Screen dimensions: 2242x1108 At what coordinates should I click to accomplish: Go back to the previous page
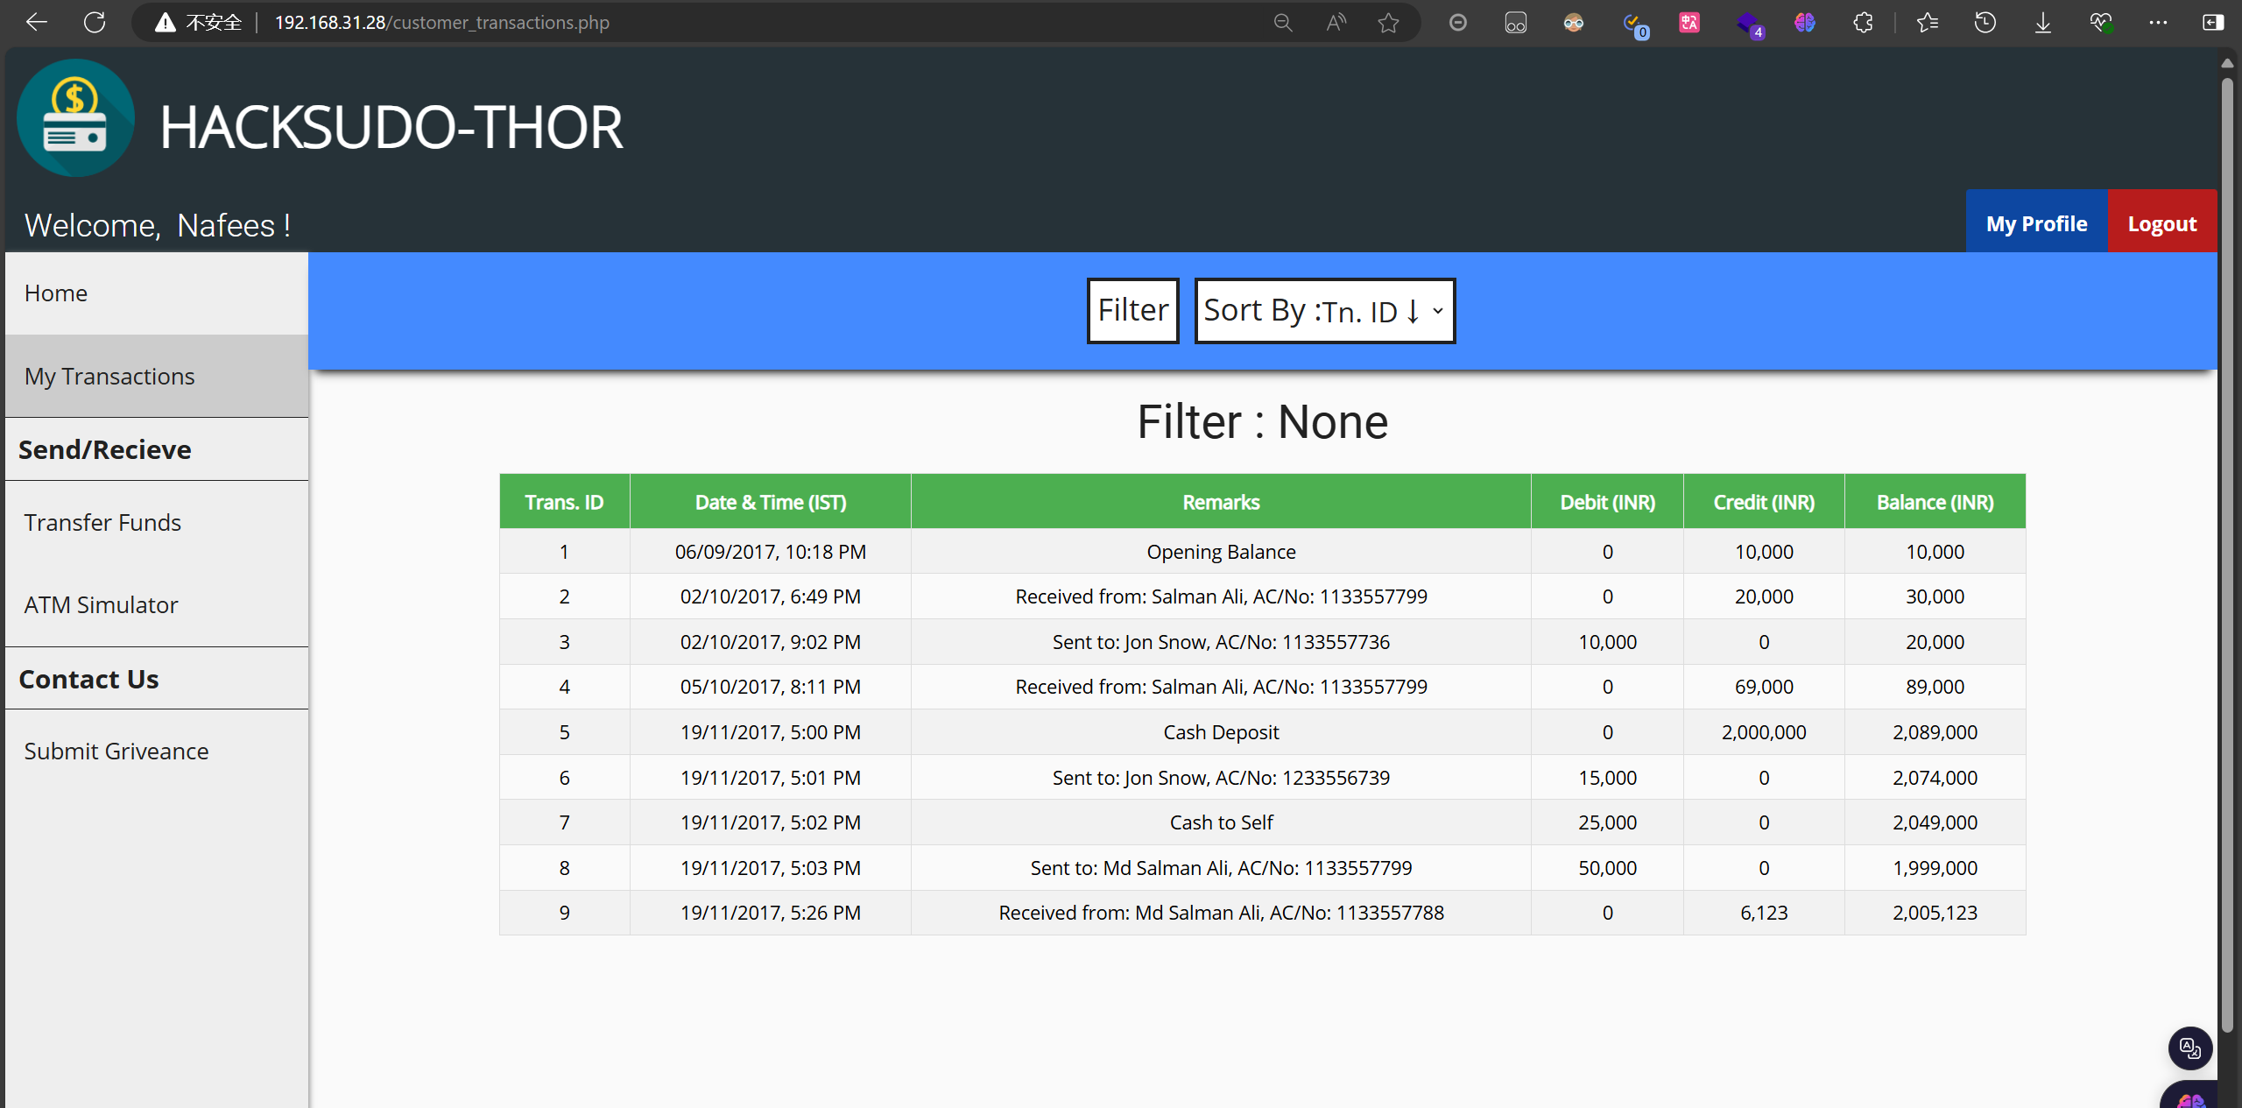coord(37,23)
